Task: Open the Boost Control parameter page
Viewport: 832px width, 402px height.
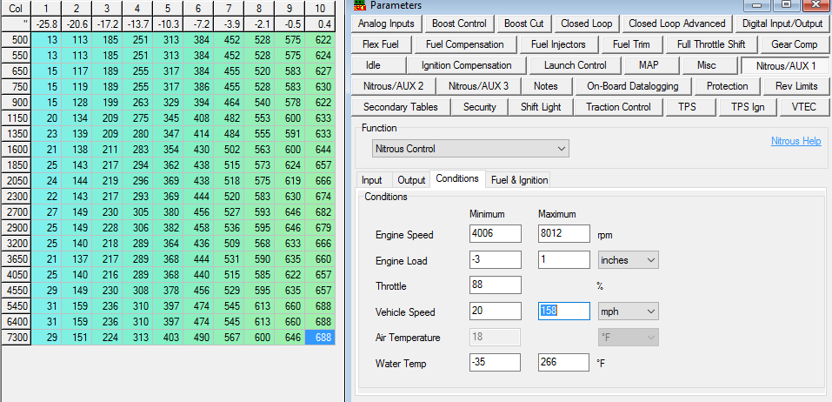Action: click(459, 23)
